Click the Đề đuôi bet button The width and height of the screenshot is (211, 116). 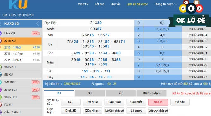point(93,102)
